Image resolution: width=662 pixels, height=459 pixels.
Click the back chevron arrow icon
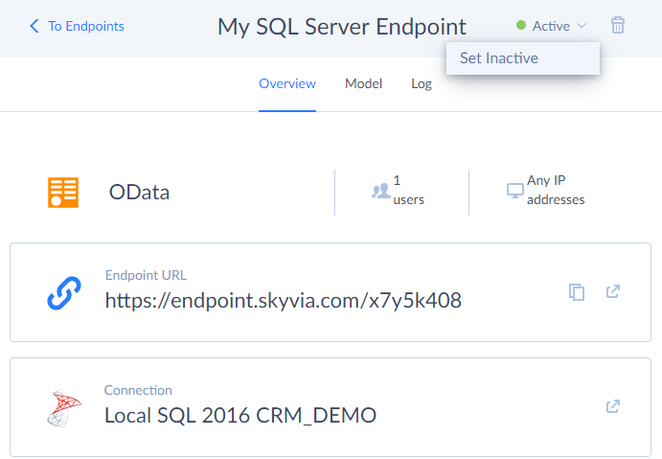pyautogui.click(x=34, y=26)
